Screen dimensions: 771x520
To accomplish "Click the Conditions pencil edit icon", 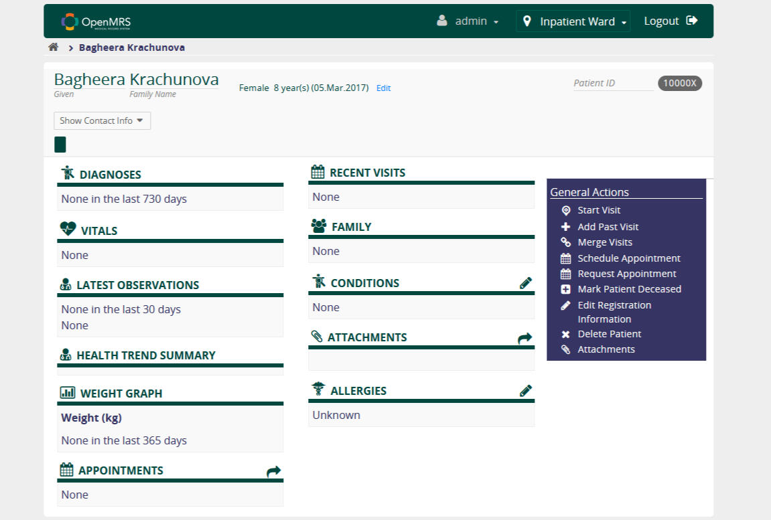I will [526, 283].
